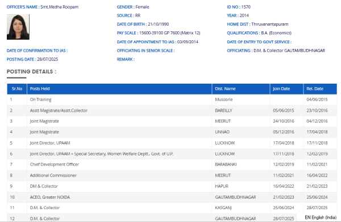Click the qualification B.A. (Economics)
The image size is (341, 222).
coord(276,33)
